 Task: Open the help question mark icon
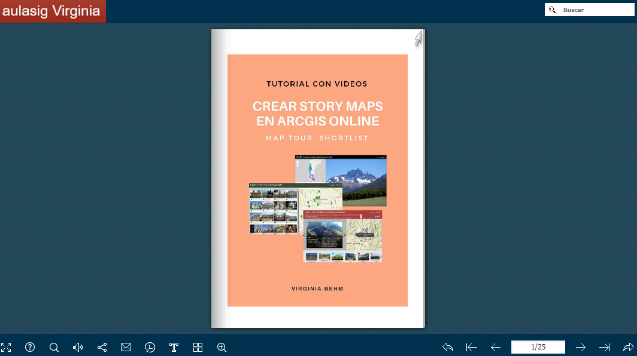(x=30, y=347)
